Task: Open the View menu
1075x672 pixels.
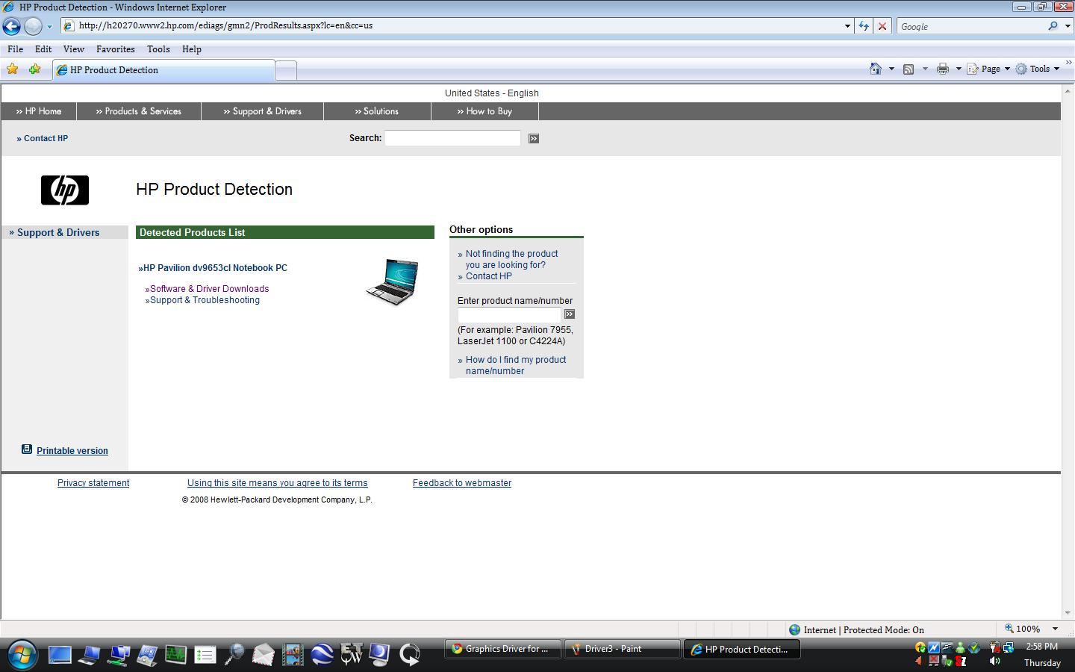Action: click(74, 49)
